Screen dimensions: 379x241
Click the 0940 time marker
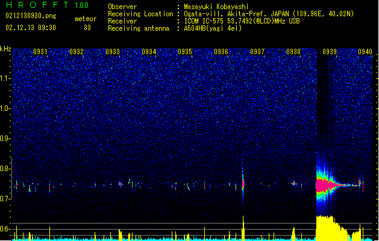tap(365, 52)
